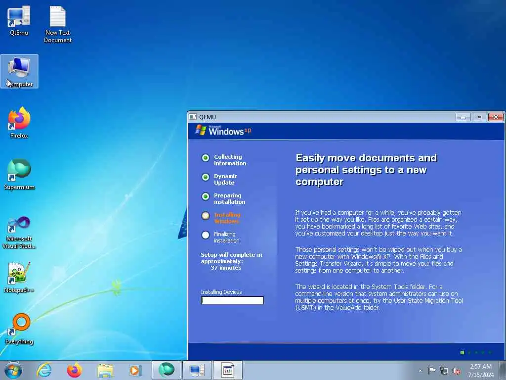Click the 'Easily move documents' setup heading

tap(366, 170)
